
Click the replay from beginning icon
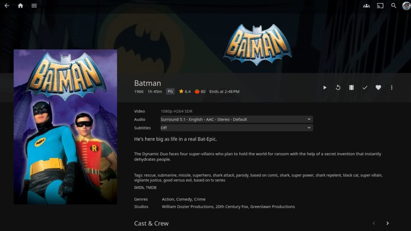pos(338,87)
